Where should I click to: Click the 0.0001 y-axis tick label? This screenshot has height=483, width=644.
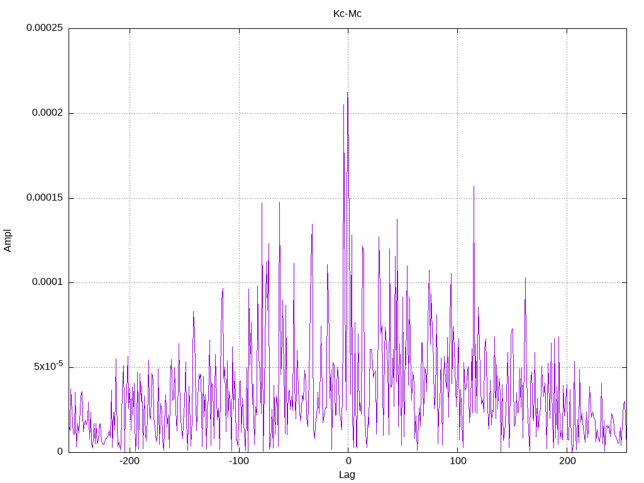[48, 282]
